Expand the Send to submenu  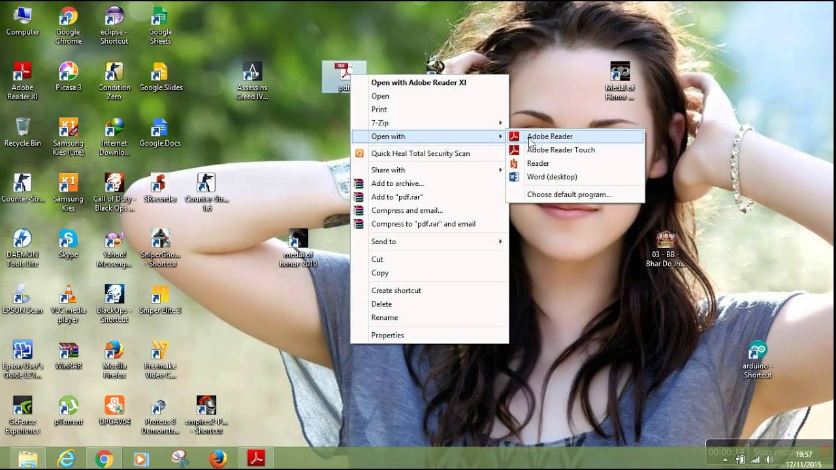point(430,242)
